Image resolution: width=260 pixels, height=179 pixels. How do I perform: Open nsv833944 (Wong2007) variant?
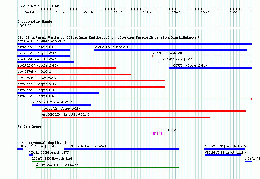point(205,62)
